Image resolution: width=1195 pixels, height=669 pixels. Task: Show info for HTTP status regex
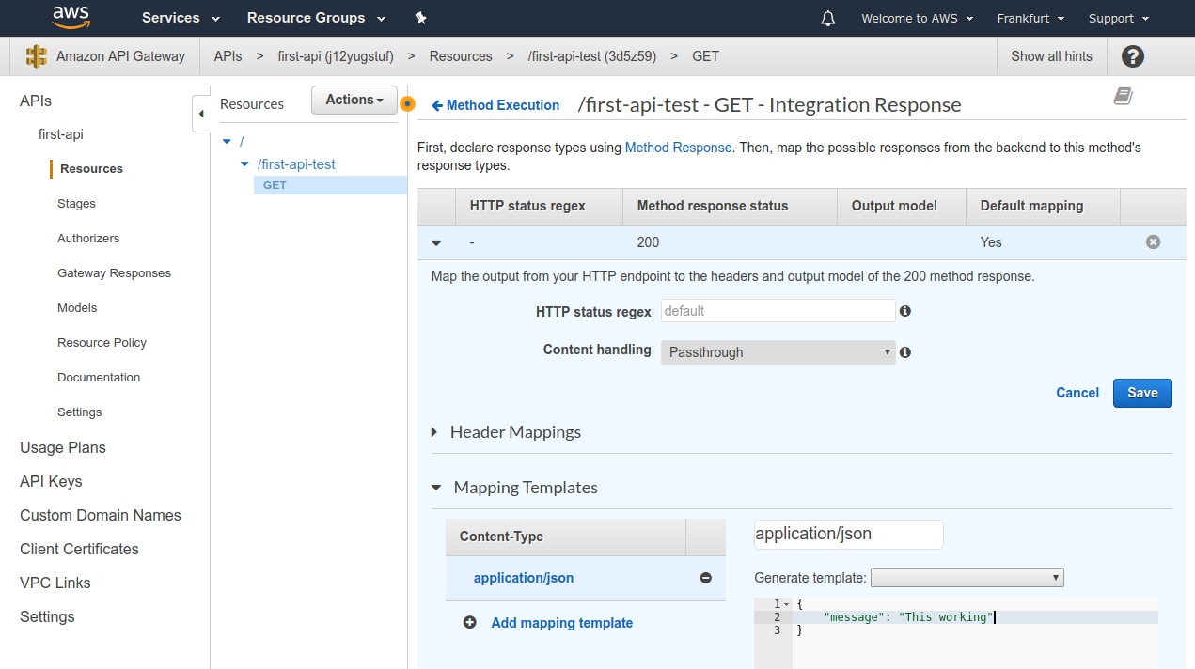coord(904,311)
